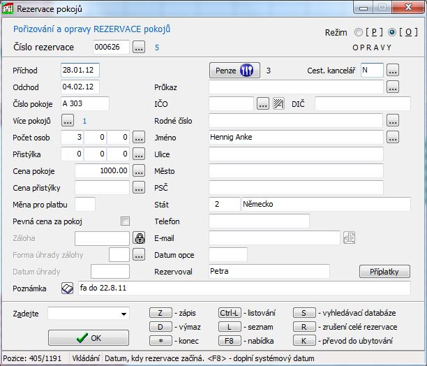Viewport: 427px width, 366px height.
Task: Click the e-mail document icon
Action: 349,238
